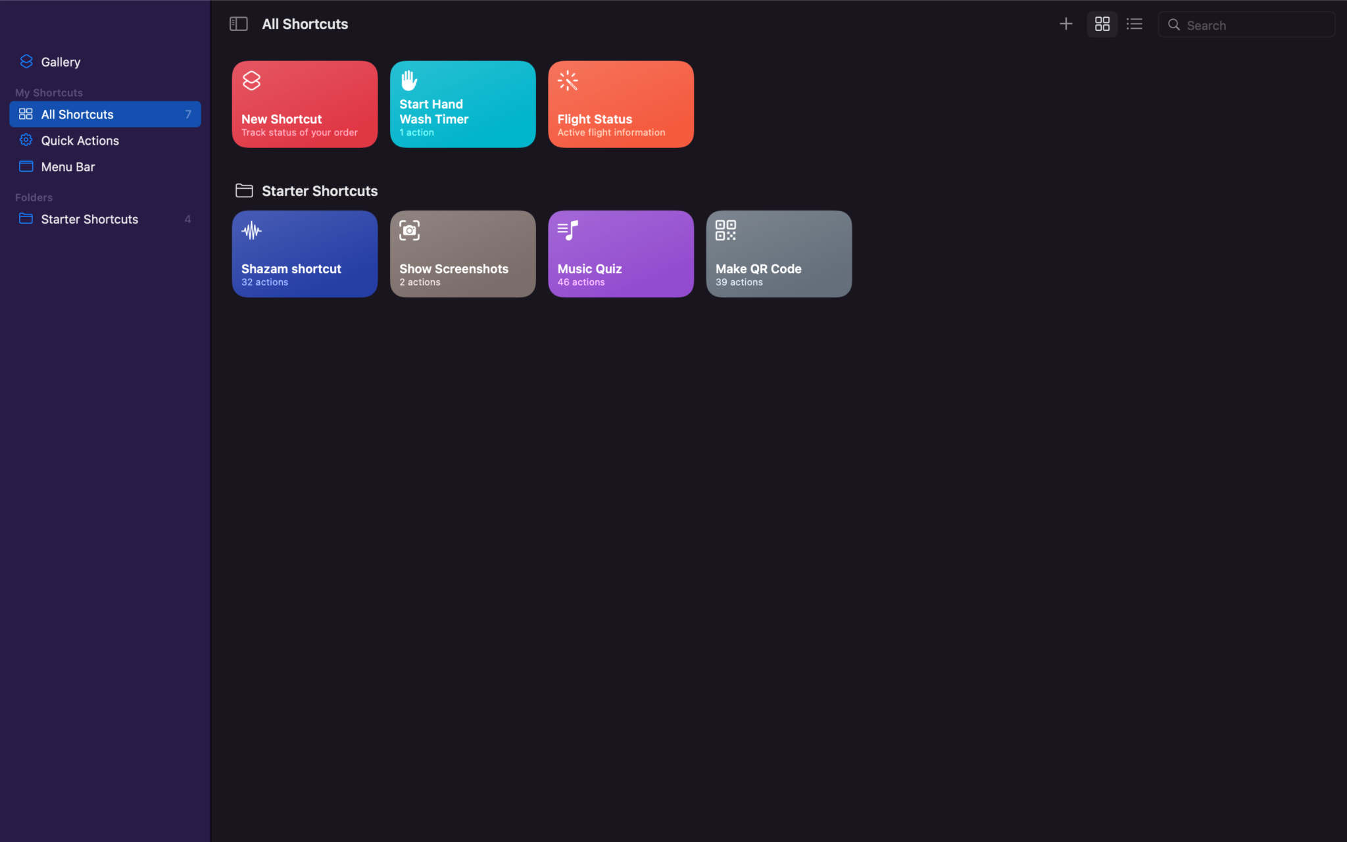Focus the Search field
The image size is (1347, 842).
pyautogui.click(x=1246, y=25)
